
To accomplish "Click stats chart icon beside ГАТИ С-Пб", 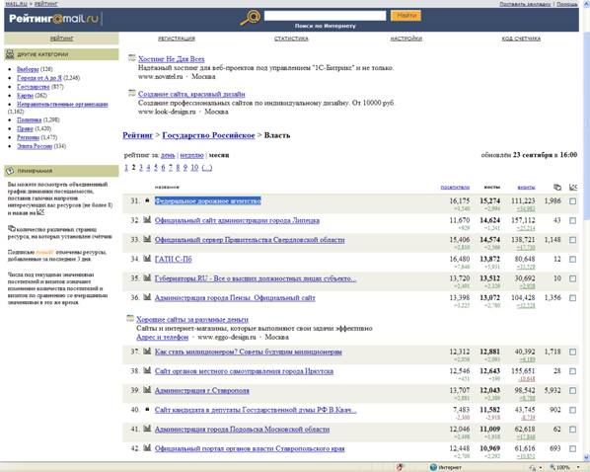I will tap(147, 259).
